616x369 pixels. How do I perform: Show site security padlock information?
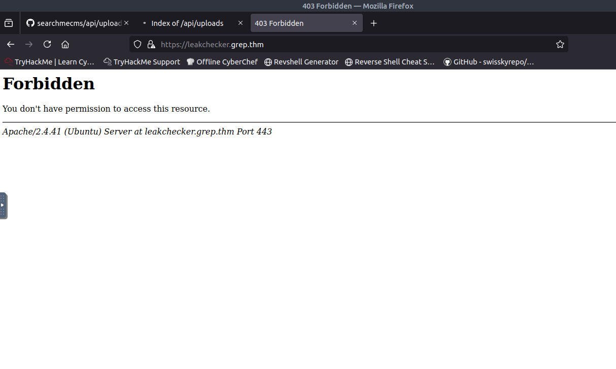point(151,44)
